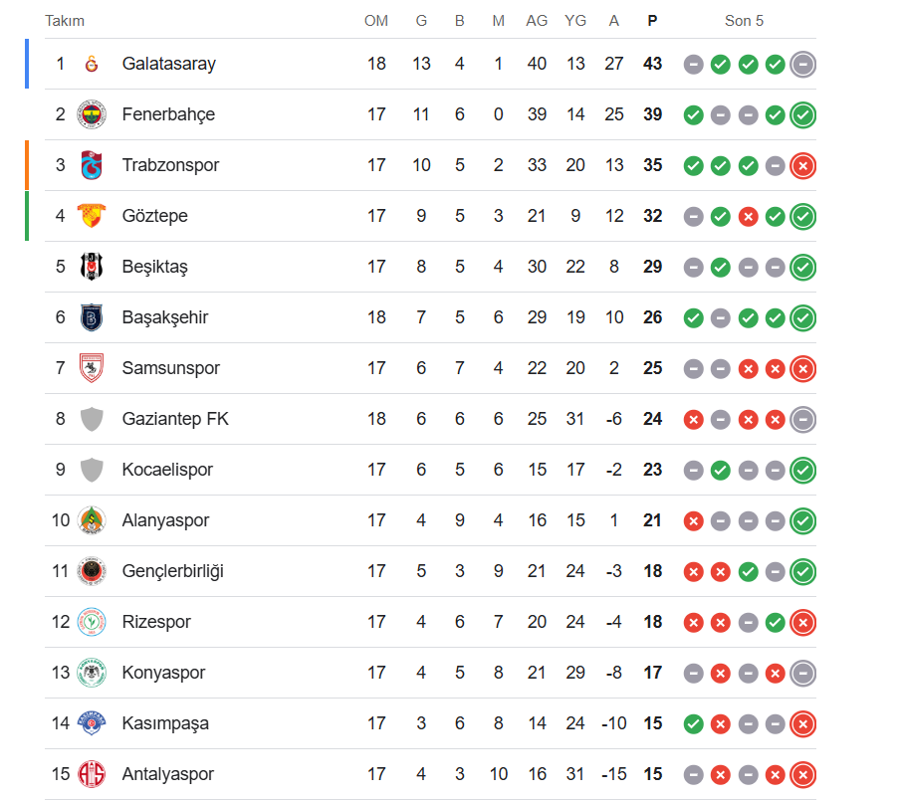The height and width of the screenshot is (800, 901).
Task: Click the Trabzonspor team logo
Action: coord(92,165)
